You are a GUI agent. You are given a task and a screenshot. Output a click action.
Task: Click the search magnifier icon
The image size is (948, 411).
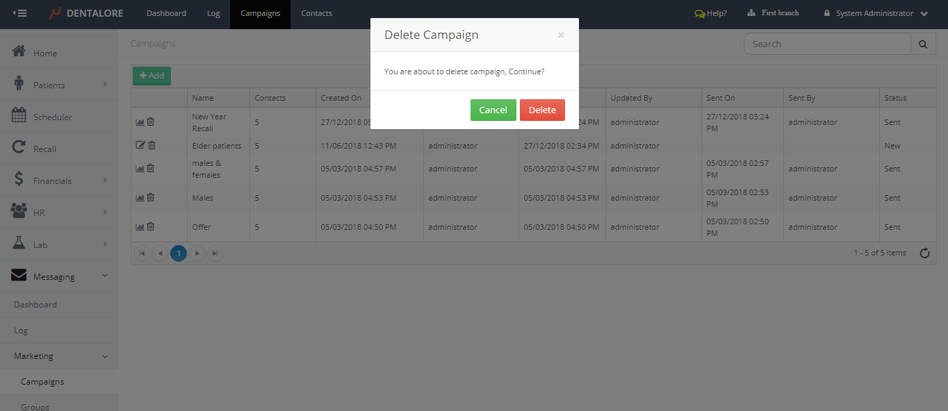[x=922, y=44]
